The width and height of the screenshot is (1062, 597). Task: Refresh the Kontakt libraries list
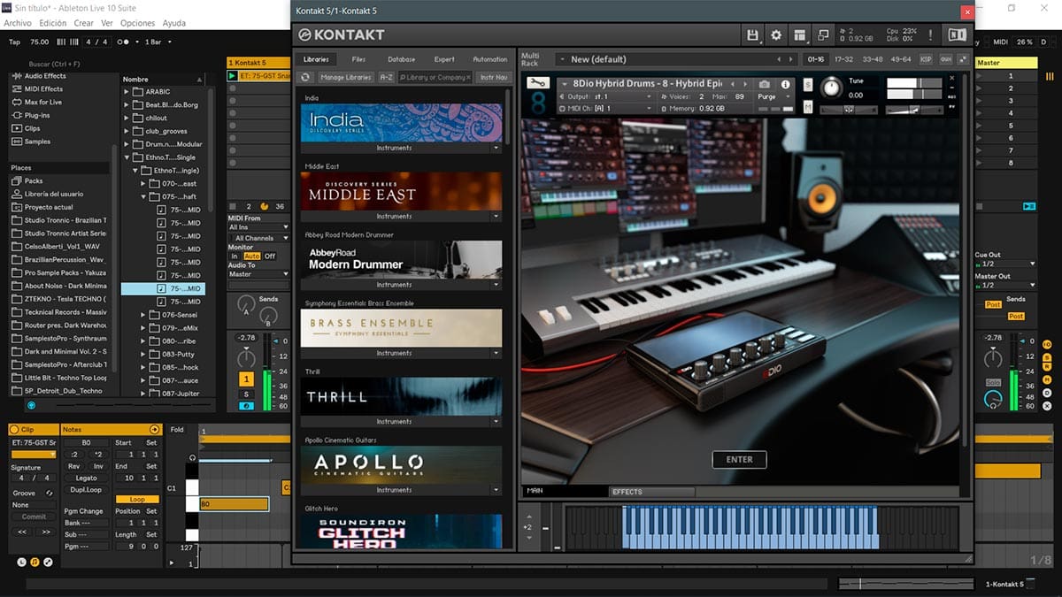click(306, 77)
